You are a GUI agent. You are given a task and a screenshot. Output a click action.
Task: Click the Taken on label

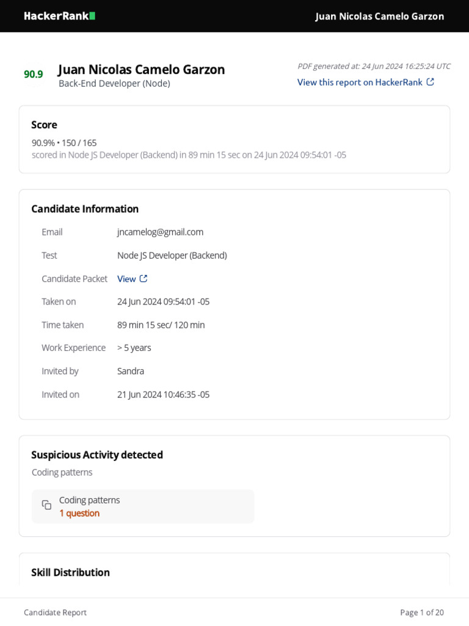click(x=59, y=302)
